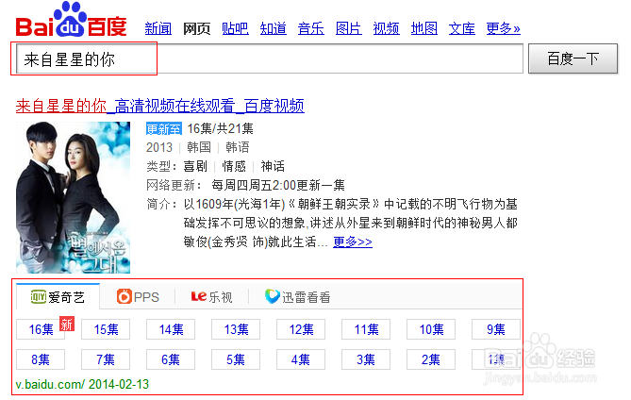The image size is (631, 400).
Task: Click 更多>> to read full synopsis
Action: [x=353, y=242]
